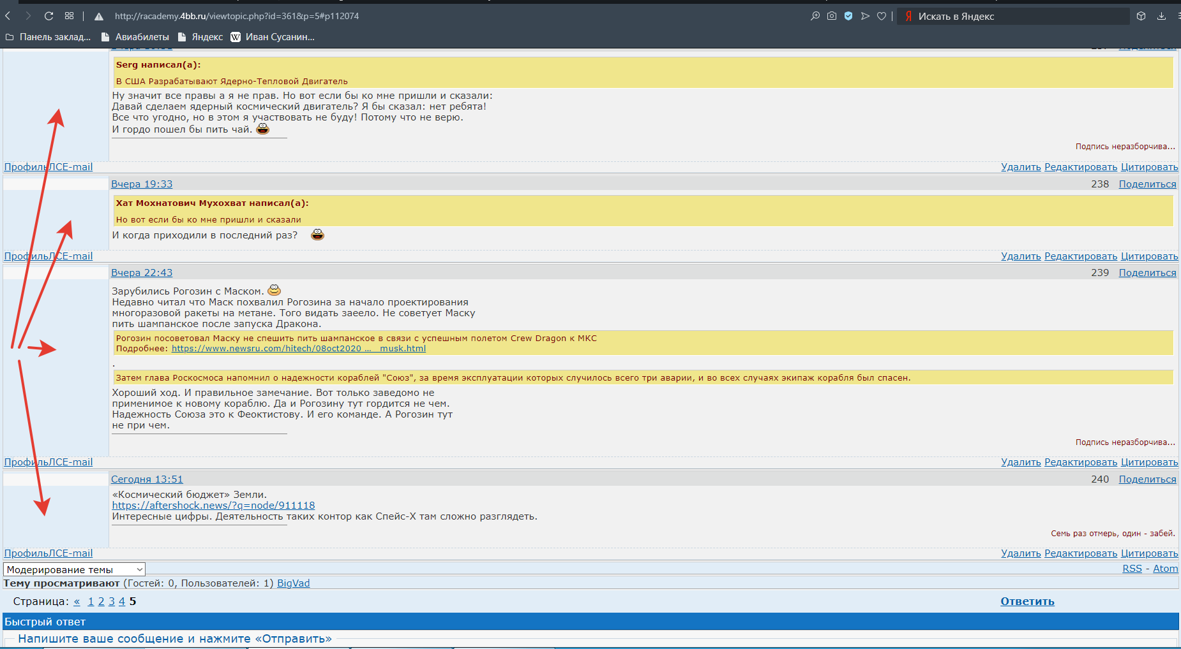Click Поделиться on post 239
Viewport: 1181px width, 649px height.
(1147, 273)
